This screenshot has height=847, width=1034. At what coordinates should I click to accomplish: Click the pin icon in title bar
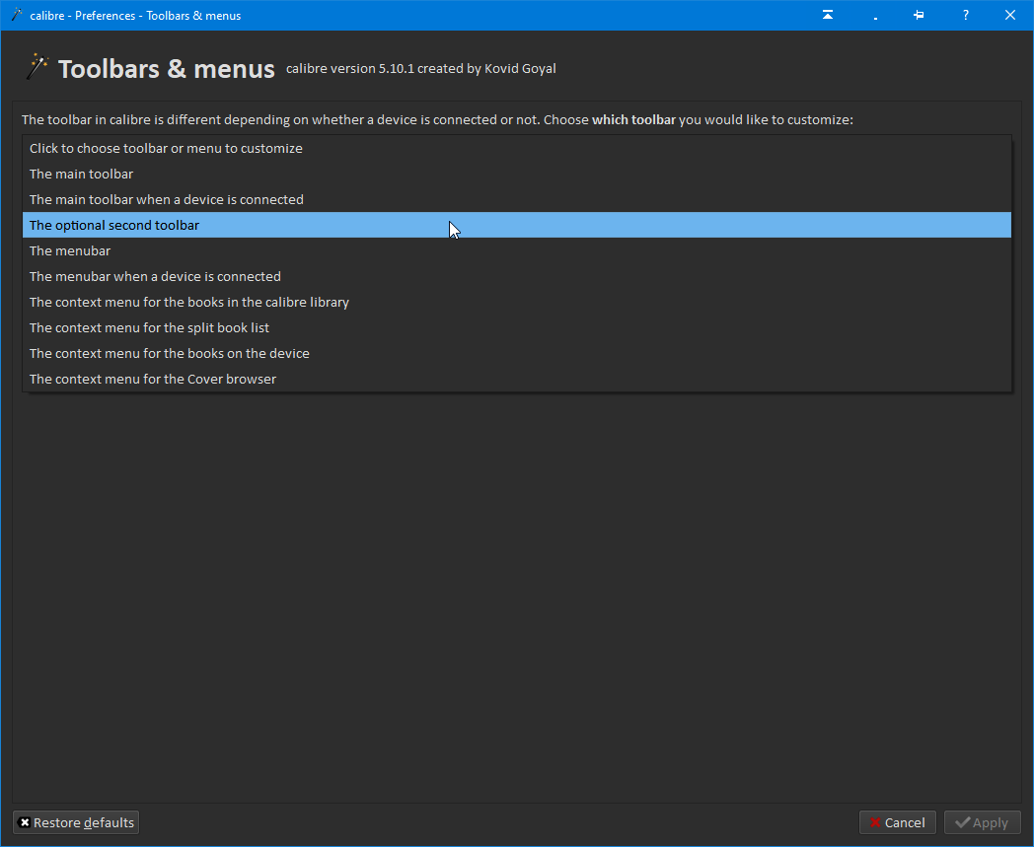(919, 15)
